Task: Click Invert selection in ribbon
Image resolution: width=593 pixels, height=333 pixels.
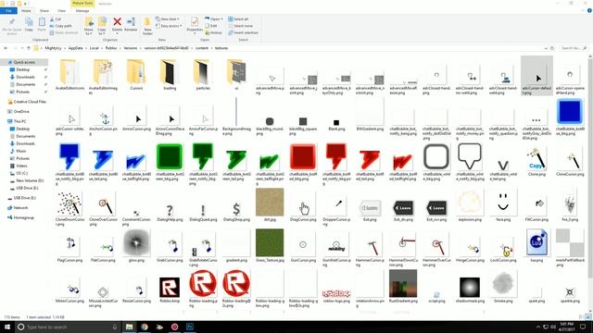Action: [x=243, y=33]
